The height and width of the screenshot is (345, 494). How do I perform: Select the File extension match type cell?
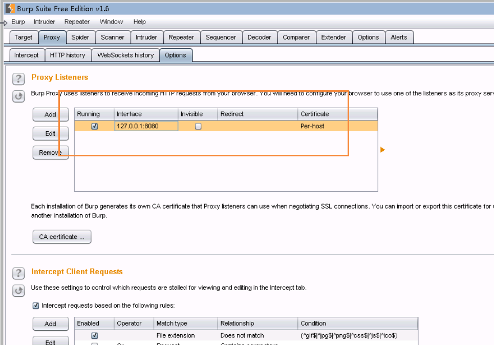point(186,336)
